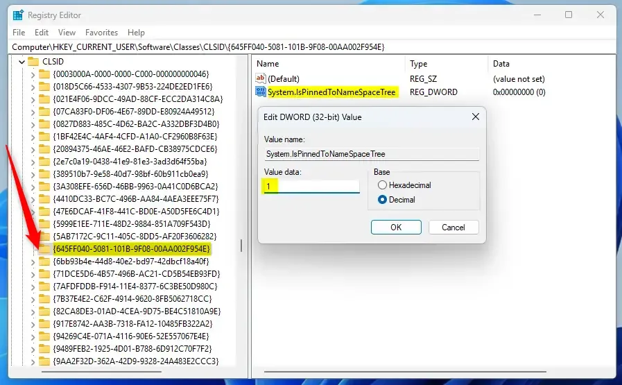Viewport: 622px width, 385px height.
Task: Click folder icon for {7B37E4E2-C62F-4914-9620-8FB5062718CC}
Action: tap(44, 299)
